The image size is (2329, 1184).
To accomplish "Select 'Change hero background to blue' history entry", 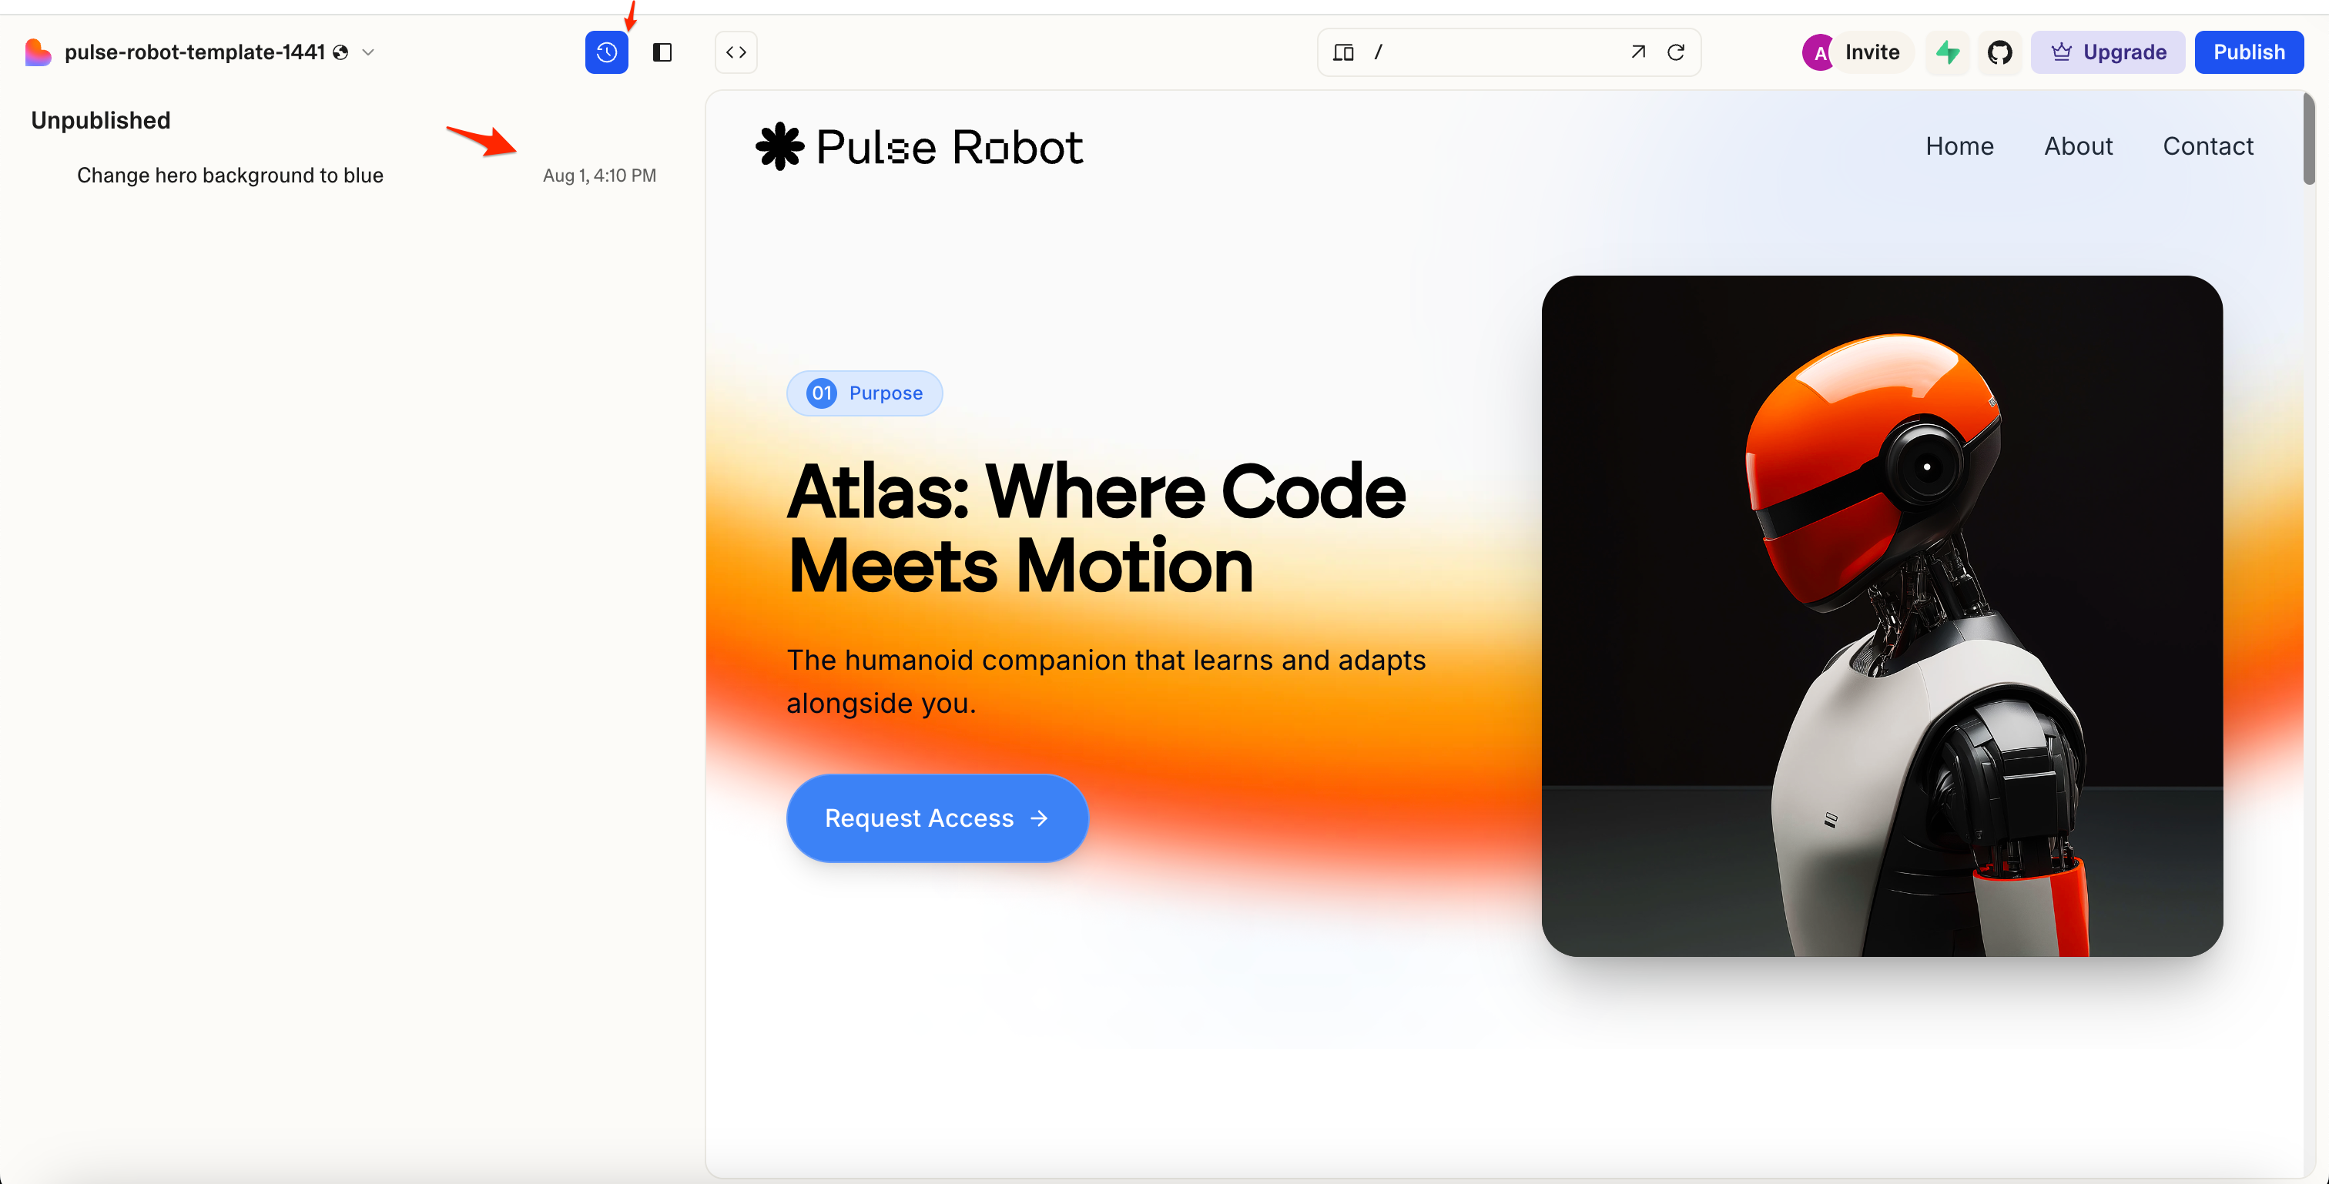I will click(x=230, y=176).
